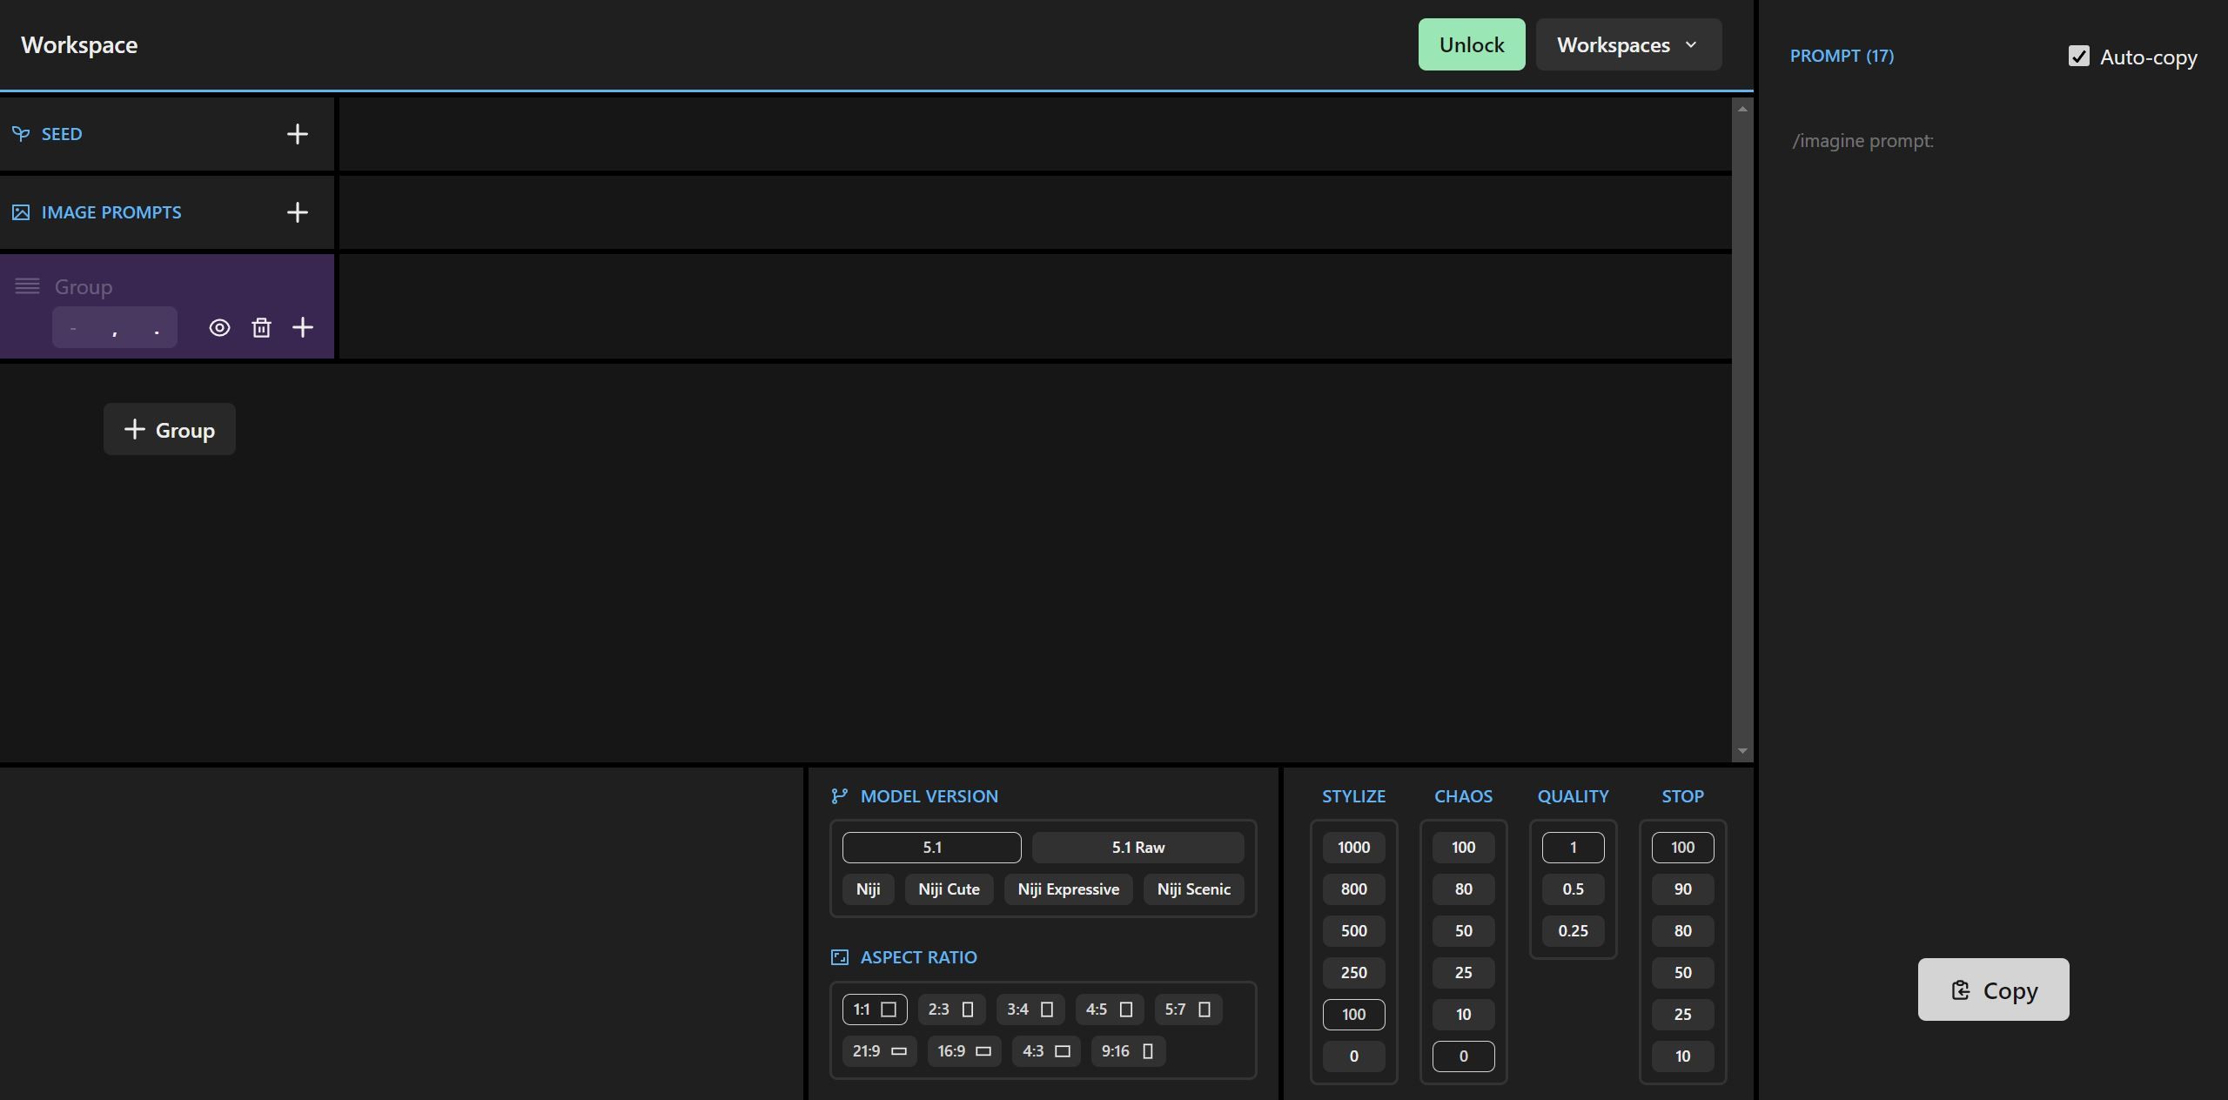Add an item to the Group via plus icon

[303, 327]
